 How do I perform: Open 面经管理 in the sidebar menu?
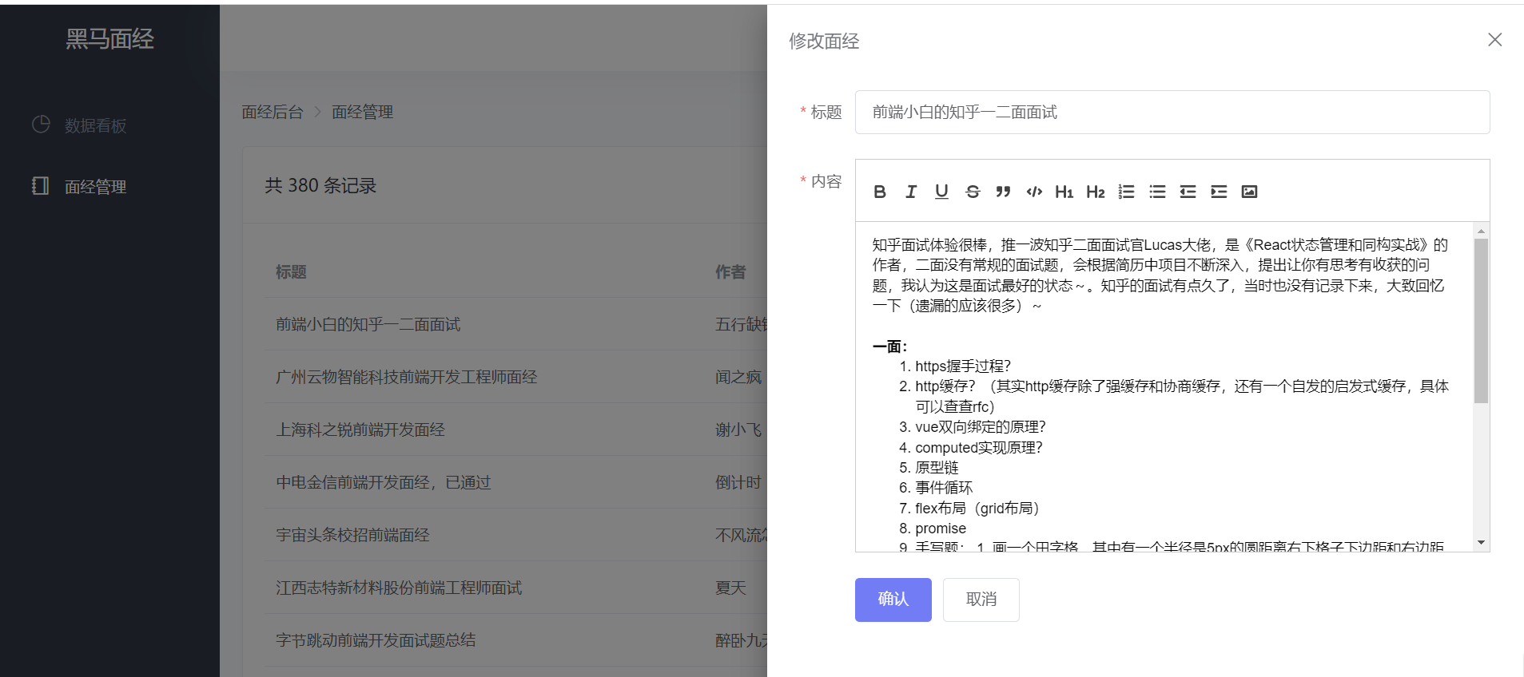pos(95,187)
